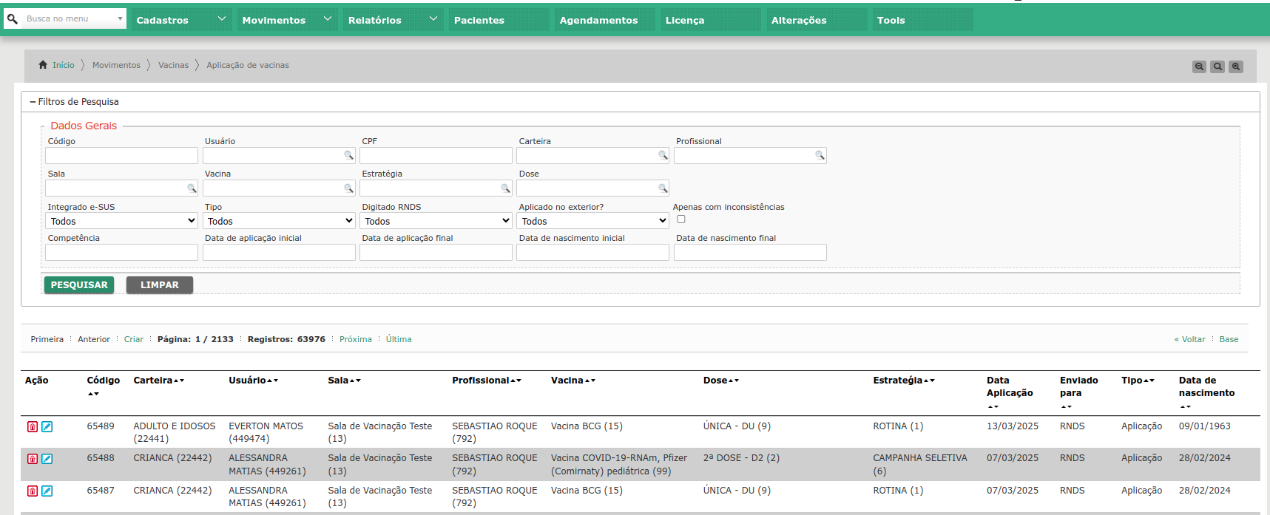The height and width of the screenshot is (515, 1270).
Task: Open the Estratégia lookup magnifier
Action: click(505, 188)
